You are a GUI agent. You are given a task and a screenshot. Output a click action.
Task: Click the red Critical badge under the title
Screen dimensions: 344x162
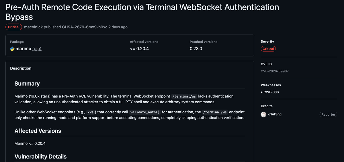14,27
